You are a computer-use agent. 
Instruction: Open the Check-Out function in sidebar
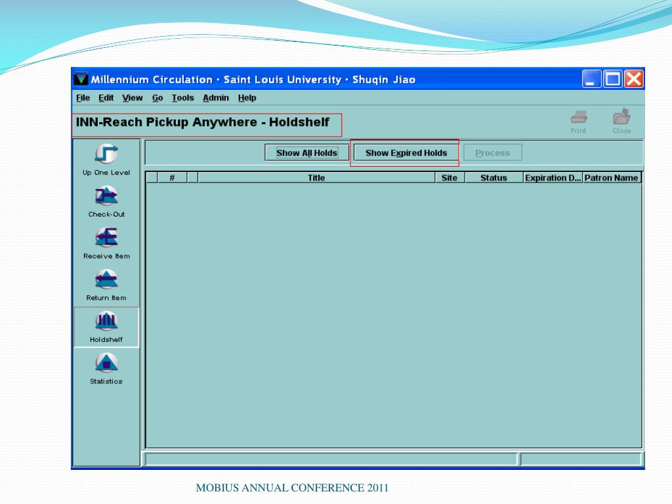click(106, 196)
